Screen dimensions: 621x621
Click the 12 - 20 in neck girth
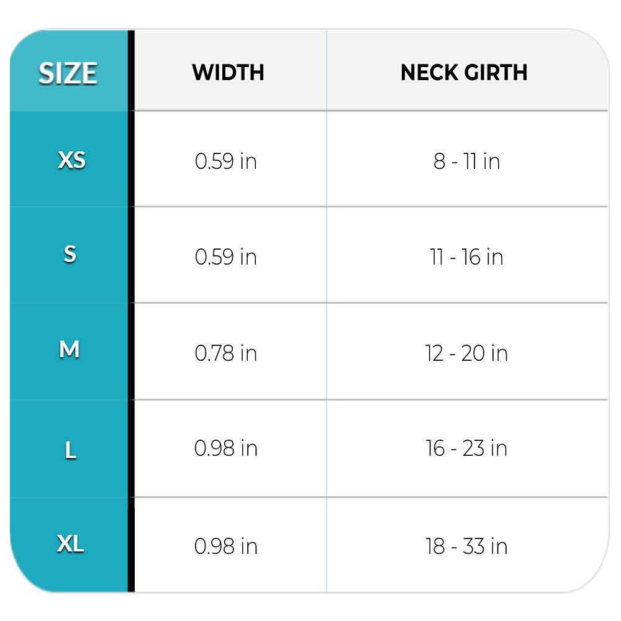click(466, 353)
